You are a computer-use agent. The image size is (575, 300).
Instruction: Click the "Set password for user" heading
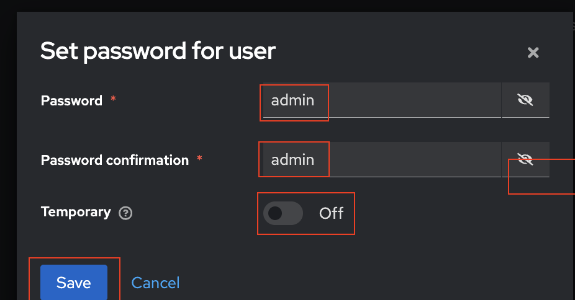tap(158, 50)
